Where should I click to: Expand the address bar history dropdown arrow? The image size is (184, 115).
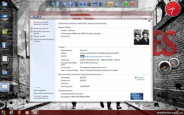tap(117, 17)
